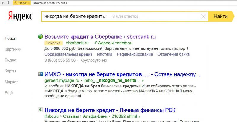Open the Yandex home "Я" button

point(9,3)
